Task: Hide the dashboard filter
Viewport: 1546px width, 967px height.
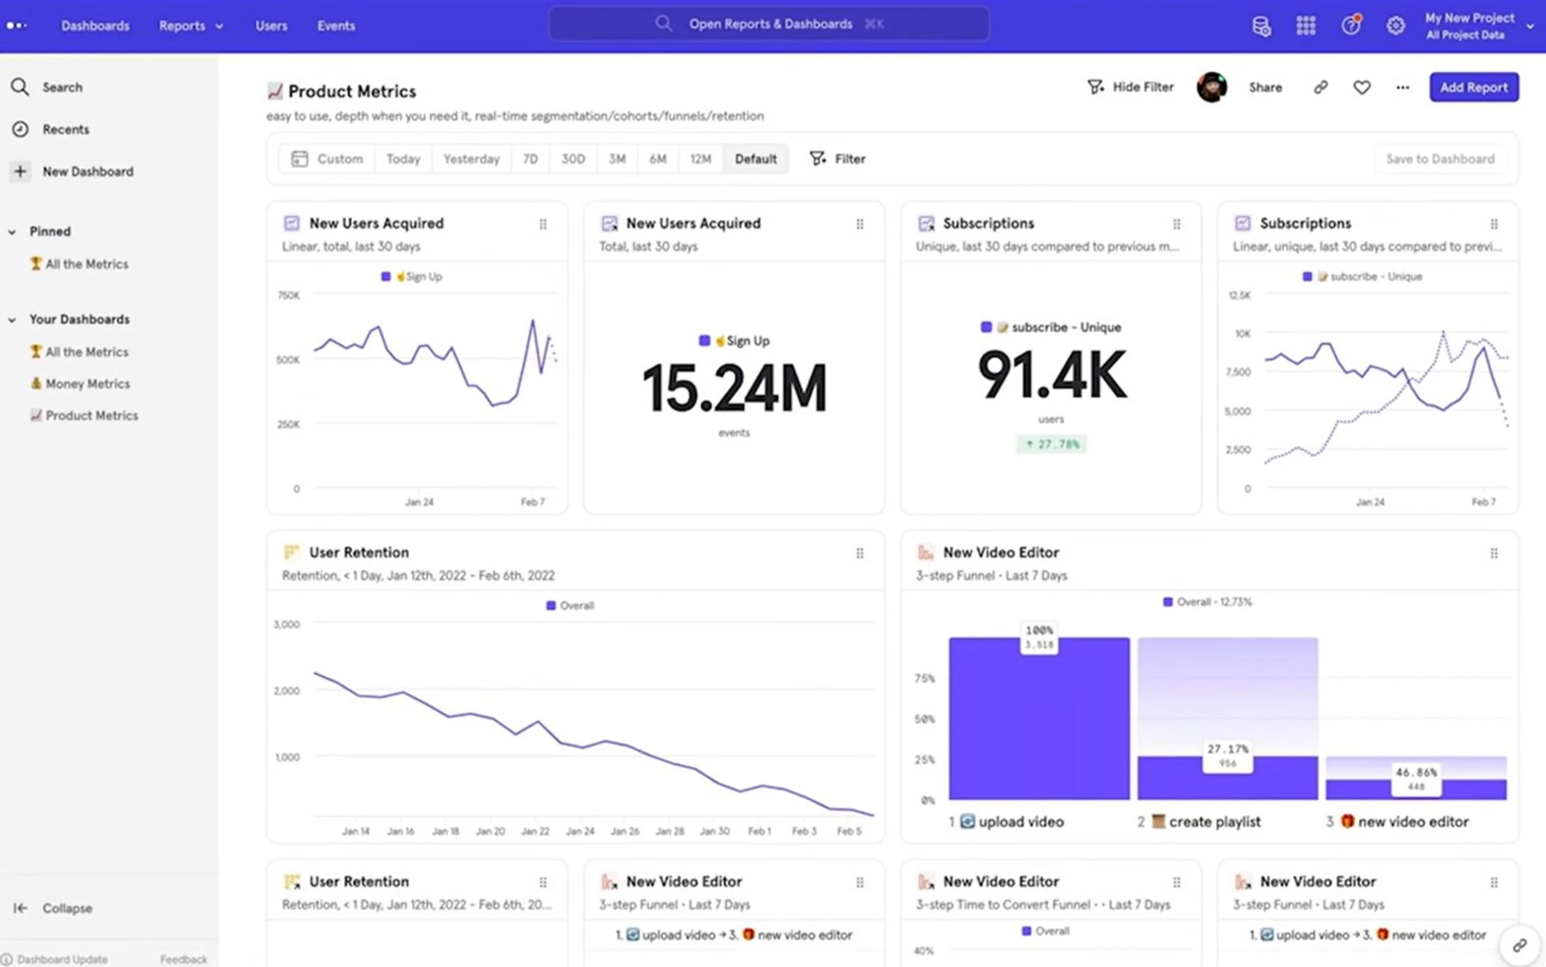Action: point(1130,87)
